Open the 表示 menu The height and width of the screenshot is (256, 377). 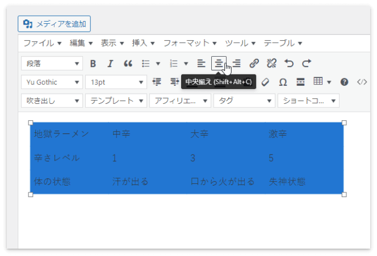112,43
